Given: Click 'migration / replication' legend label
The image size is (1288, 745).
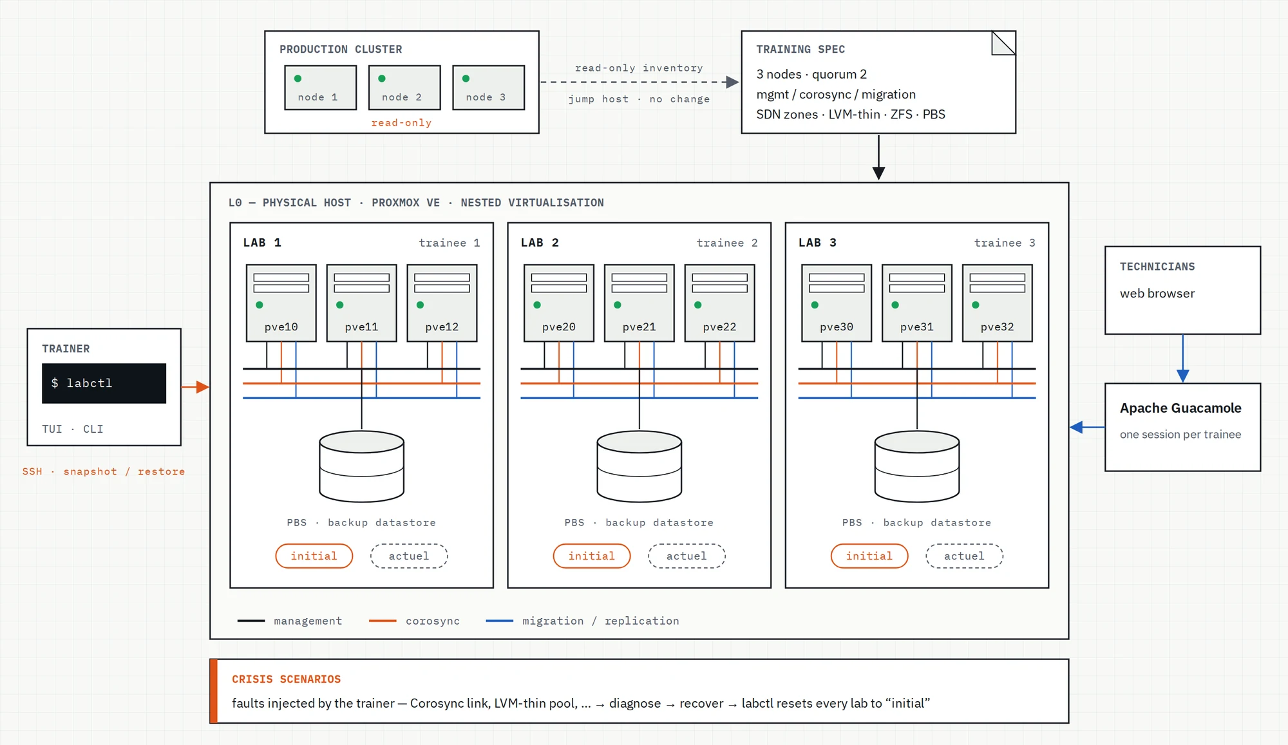Looking at the screenshot, I should pos(601,621).
